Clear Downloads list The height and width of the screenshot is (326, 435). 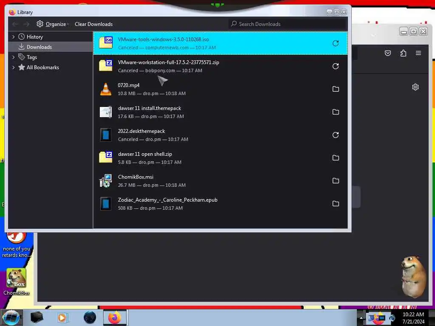click(93, 24)
